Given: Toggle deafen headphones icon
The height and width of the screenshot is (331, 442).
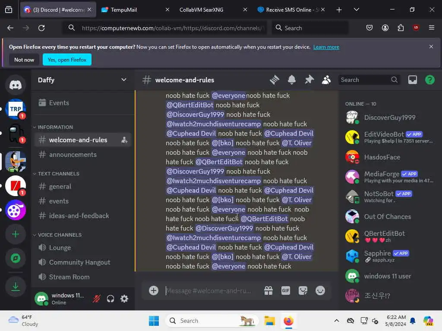Looking at the screenshot, I should 110,299.
